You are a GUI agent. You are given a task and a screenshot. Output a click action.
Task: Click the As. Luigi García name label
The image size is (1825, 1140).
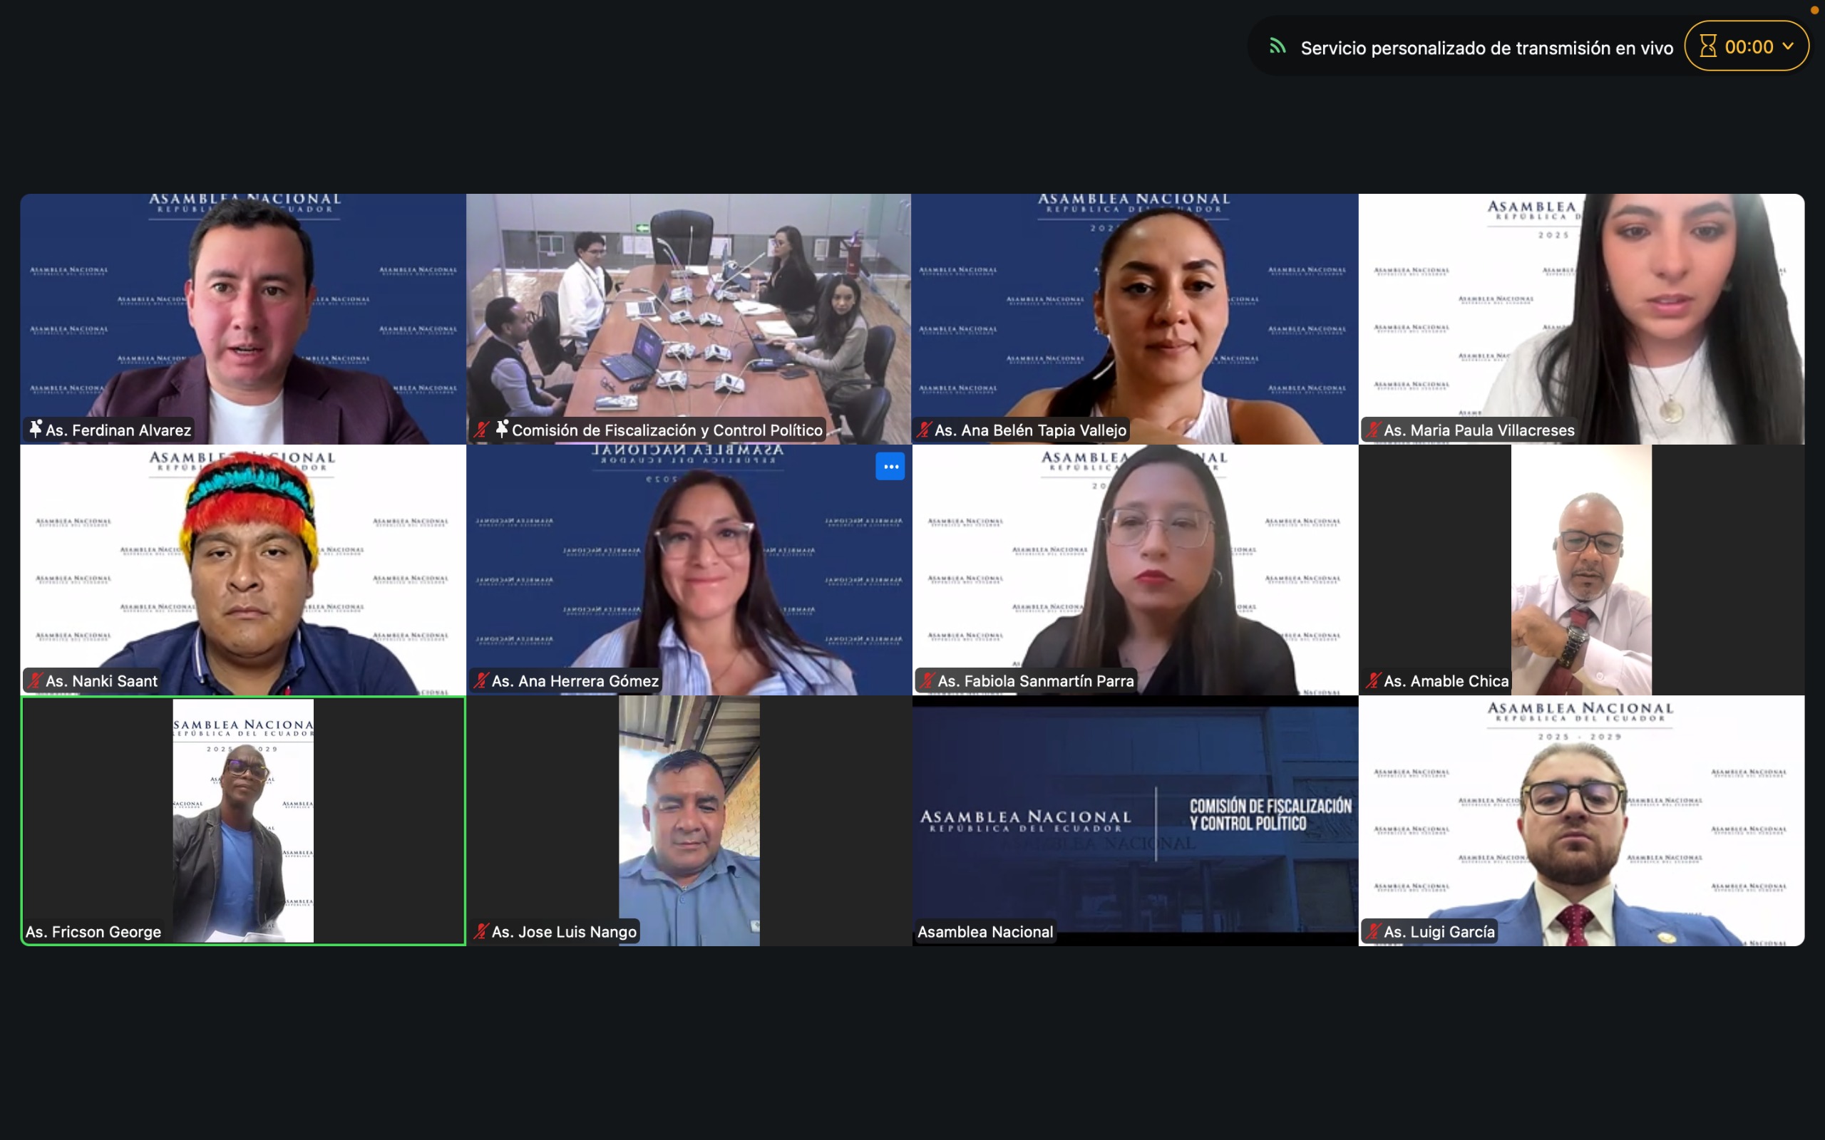tap(1439, 932)
